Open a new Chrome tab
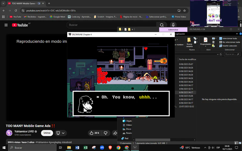This screenshot has width=242, height=151. (x=49, y=3)
